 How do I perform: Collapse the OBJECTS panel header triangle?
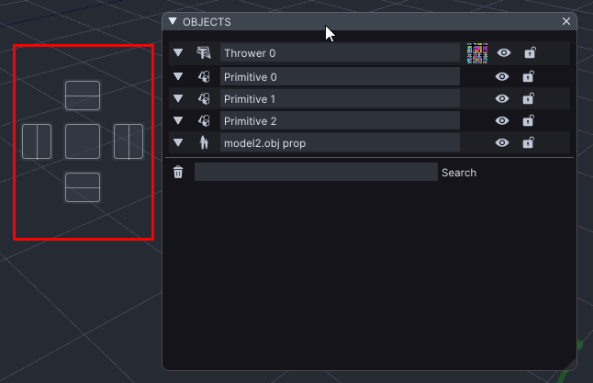pos(173,21)
